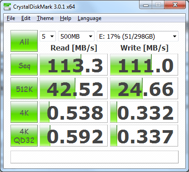The image size is (189, 172).
Task: Click the 4K write result 0.332
Action: coord(144,112)
